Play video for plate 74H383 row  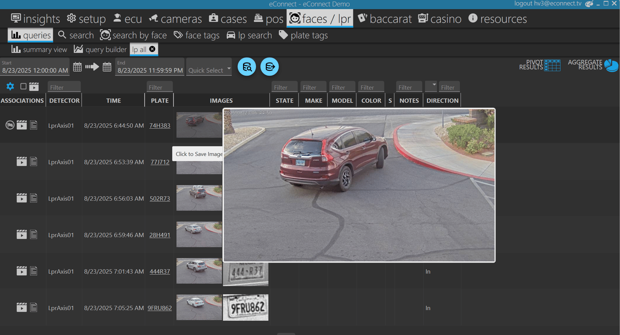(21, 125)
